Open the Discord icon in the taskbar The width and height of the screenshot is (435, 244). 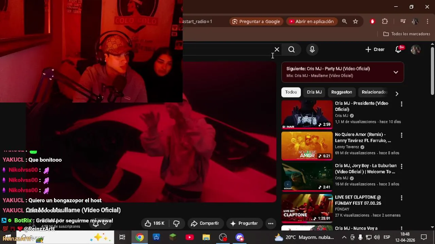pos(240,238)
